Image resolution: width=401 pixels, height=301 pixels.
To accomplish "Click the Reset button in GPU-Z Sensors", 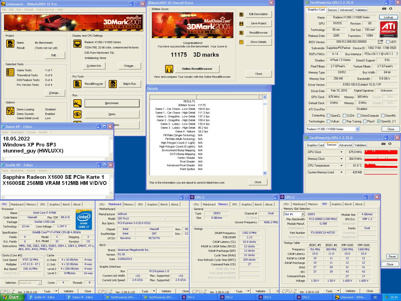I will tap(392, 257).
